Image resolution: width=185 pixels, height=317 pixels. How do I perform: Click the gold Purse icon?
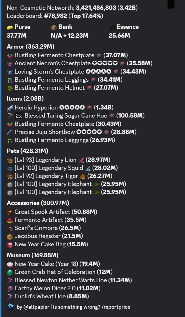pyautogui.click(x=10, y=27)
